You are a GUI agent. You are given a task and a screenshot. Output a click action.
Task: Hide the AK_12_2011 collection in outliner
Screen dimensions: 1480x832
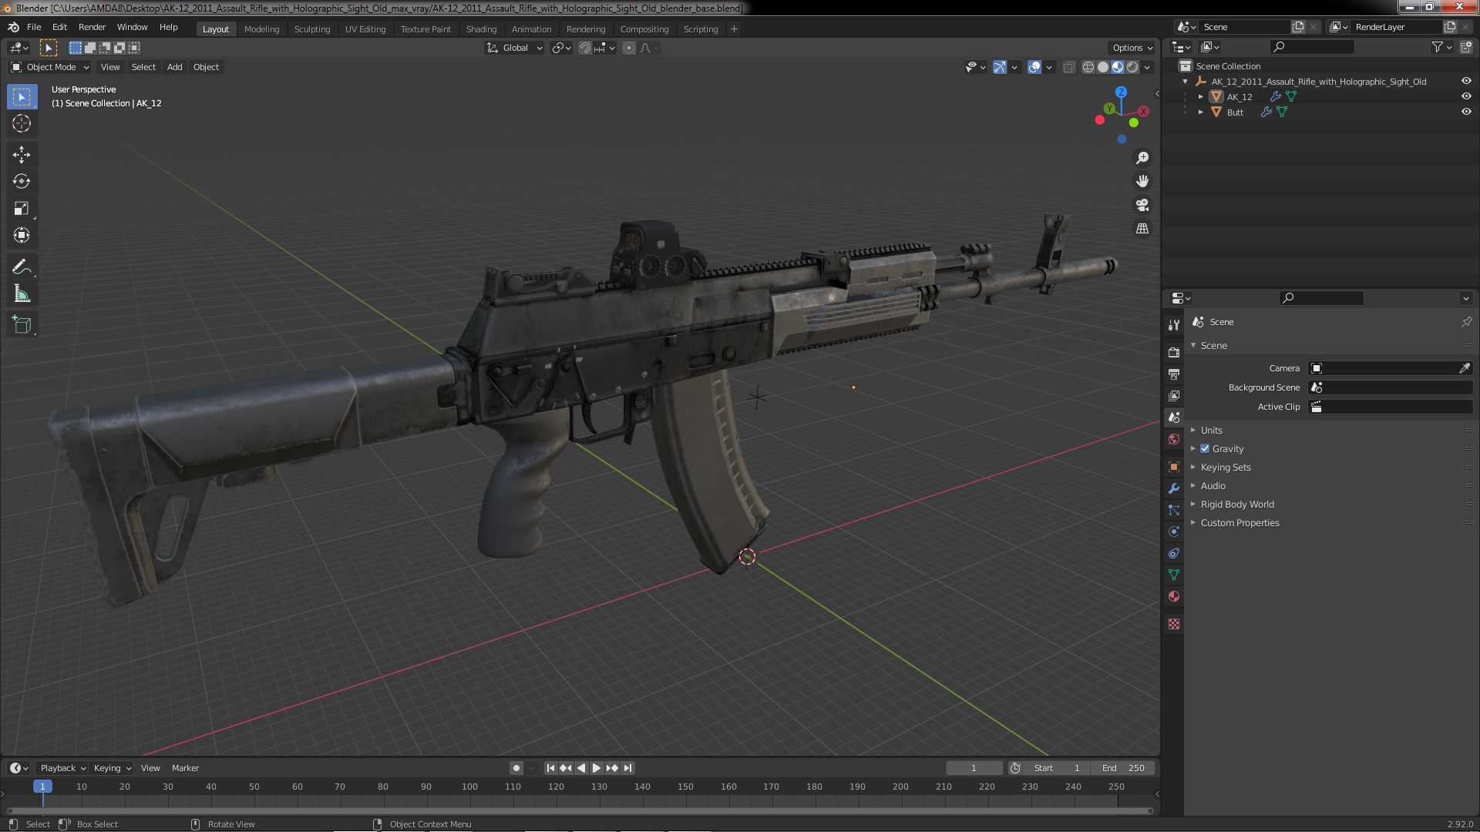[1466, 81]
